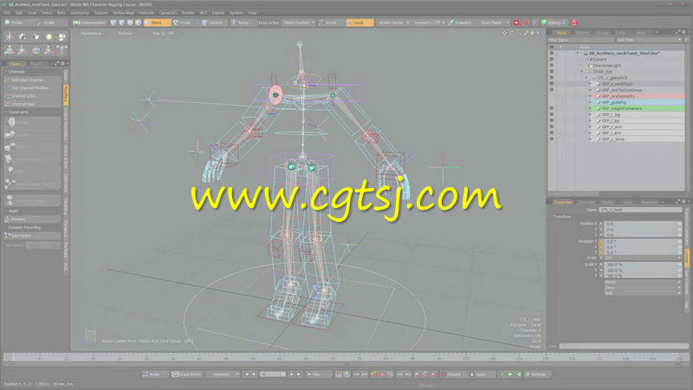This screenshot has width=693, height=390.
Task: Switch to Shading tab in right panel
Action: [x=581, y=33]
